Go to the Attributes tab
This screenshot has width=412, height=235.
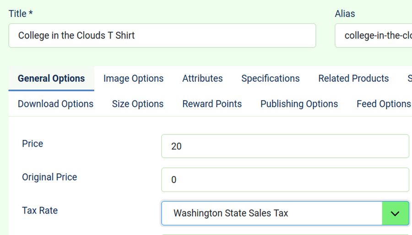[x=202, y=79]
